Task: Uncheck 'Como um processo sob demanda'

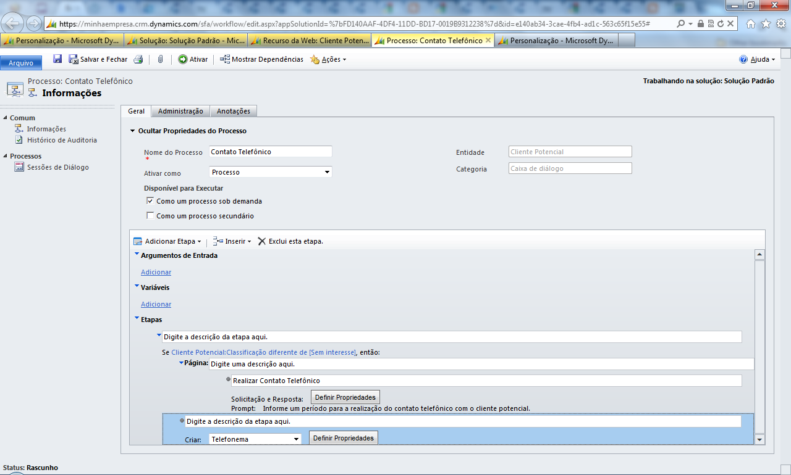Action: [150, 201]
